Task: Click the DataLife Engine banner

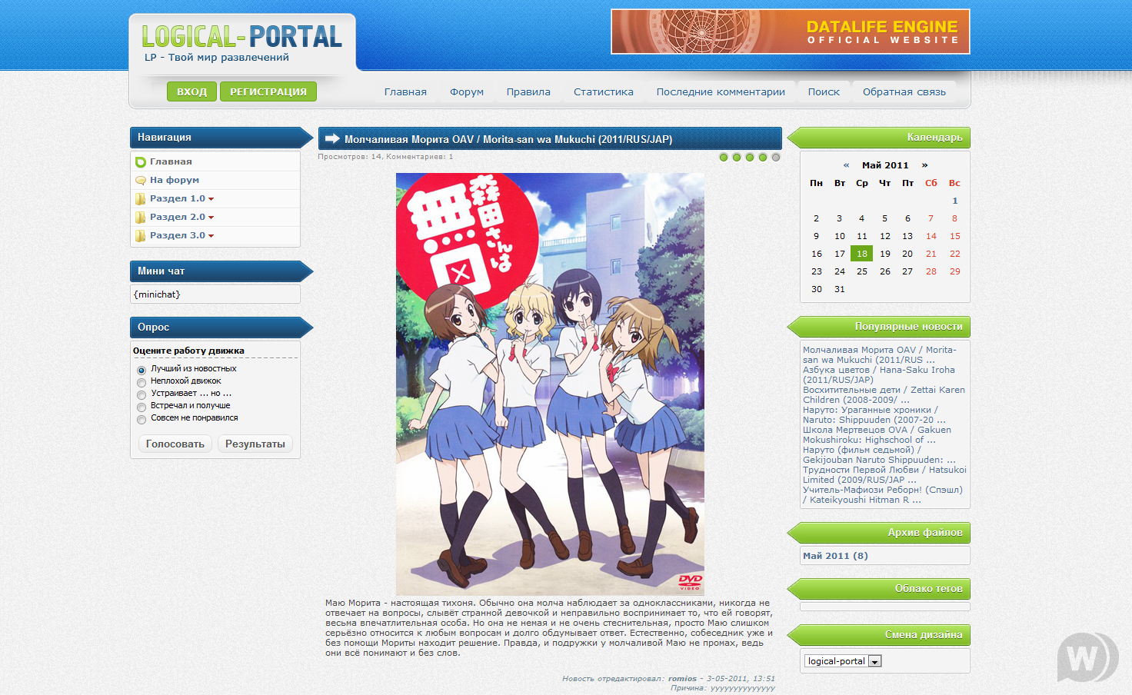Action: tap(791, 32)
